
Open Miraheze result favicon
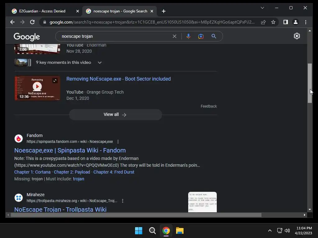point(19,198)
